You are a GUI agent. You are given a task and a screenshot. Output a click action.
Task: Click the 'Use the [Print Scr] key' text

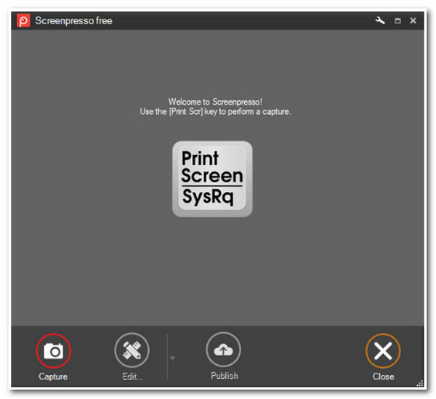215,111
